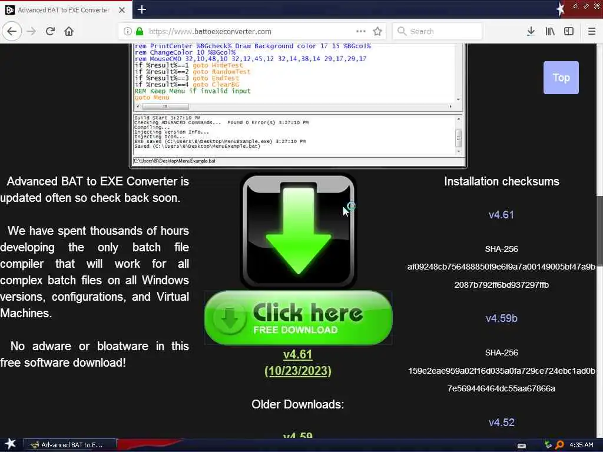Go back to previous page

(x=12, y=31)
